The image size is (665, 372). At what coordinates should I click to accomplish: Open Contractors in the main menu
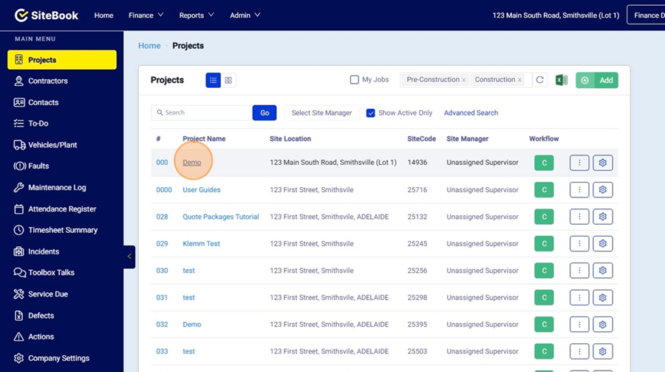pos(48,81)
